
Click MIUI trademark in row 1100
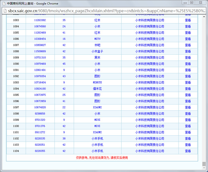point(97,126)
